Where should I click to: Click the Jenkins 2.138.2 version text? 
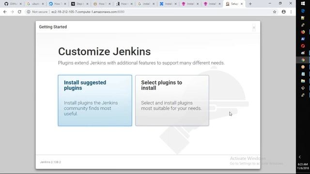point(50,162)
